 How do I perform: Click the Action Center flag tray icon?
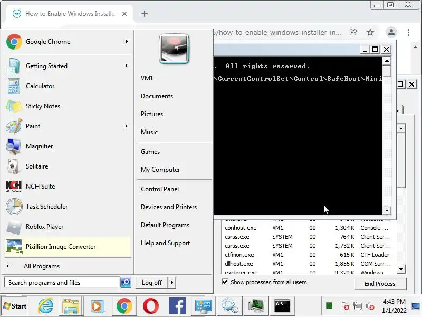[344, 306]
